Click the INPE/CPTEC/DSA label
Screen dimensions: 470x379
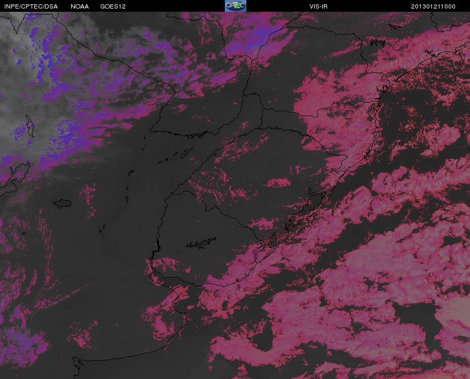[x=31, y=6]
